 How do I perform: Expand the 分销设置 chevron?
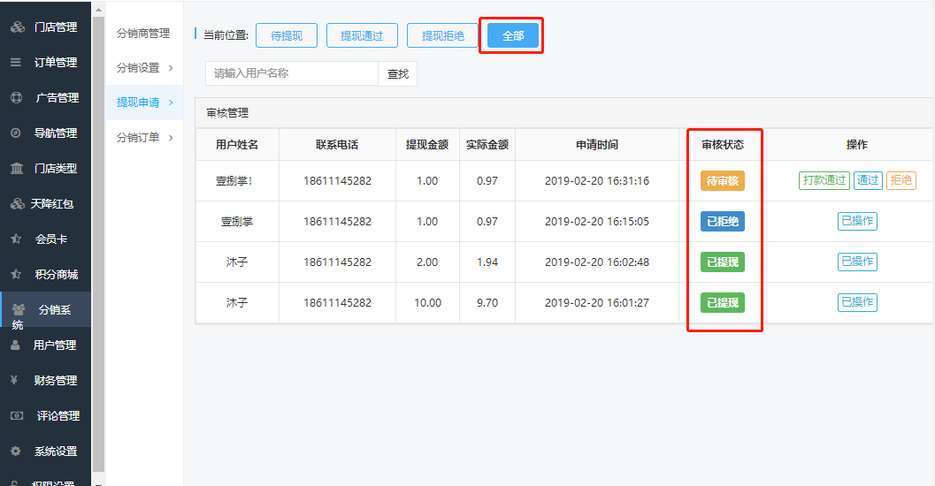[x=171, y=68]
